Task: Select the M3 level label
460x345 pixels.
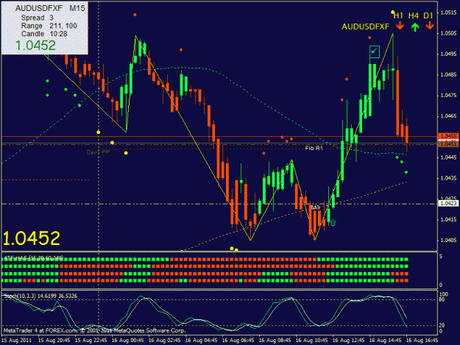Action: [315, 207]
